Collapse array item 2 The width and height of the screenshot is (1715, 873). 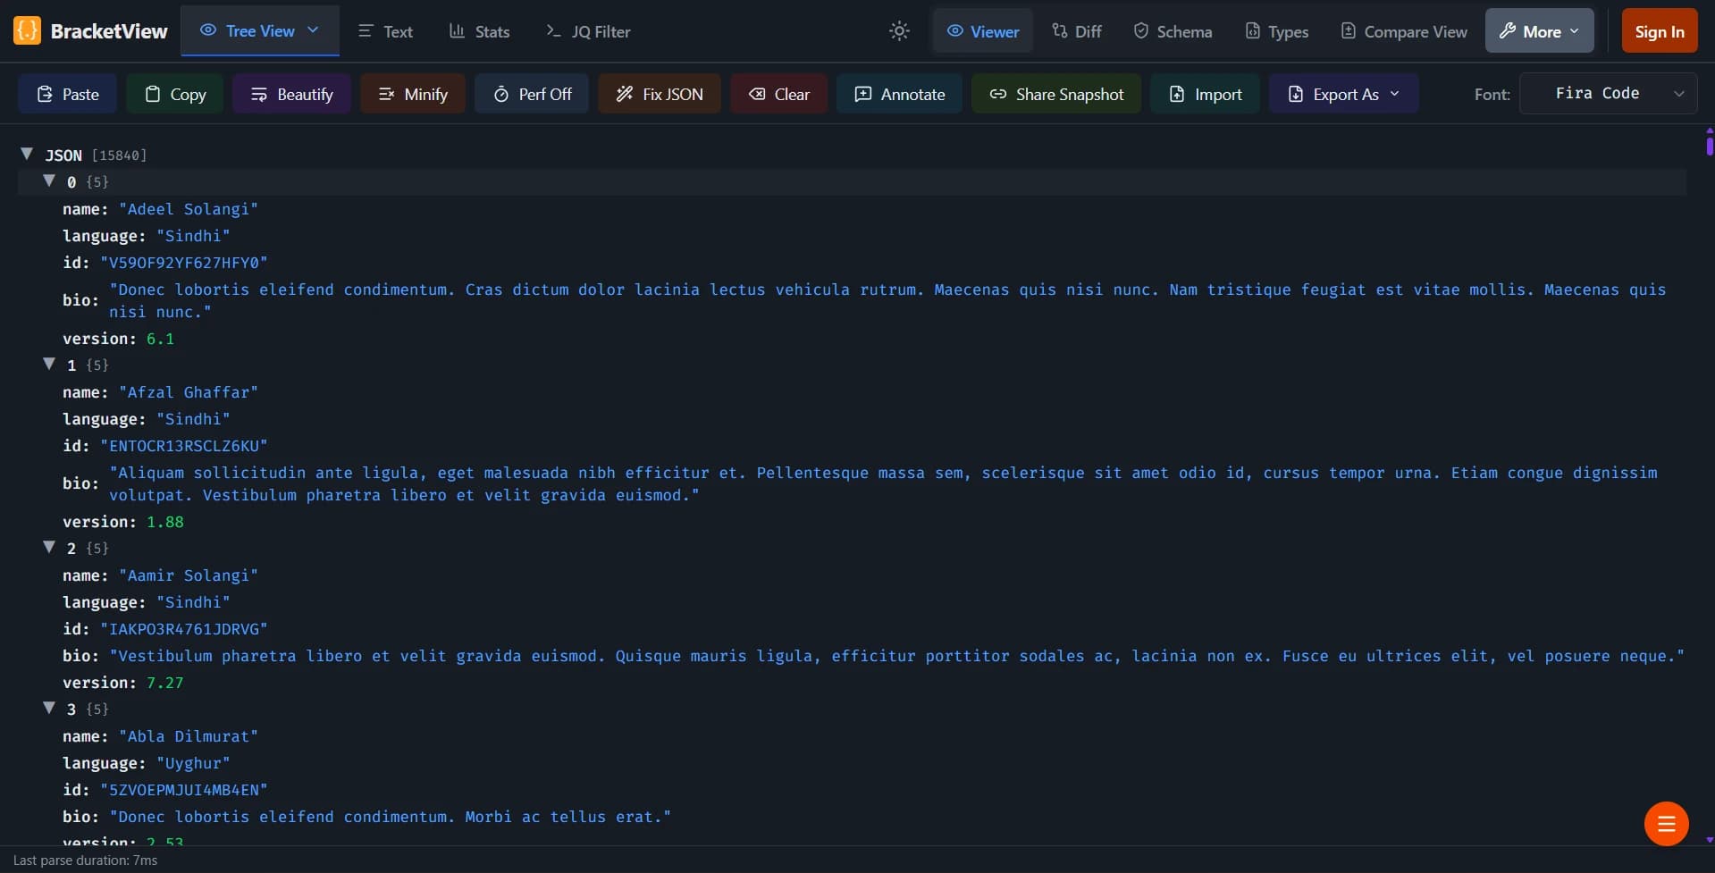pyautogui.click(x=49, y=547)
